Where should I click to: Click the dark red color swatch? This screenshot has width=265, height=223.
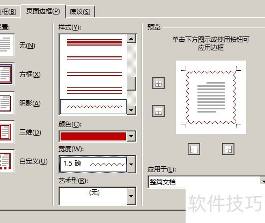point(93,136)
